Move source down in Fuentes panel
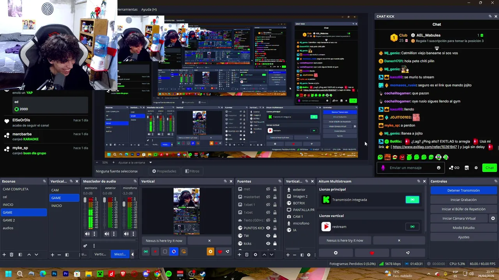 [271, 255]
